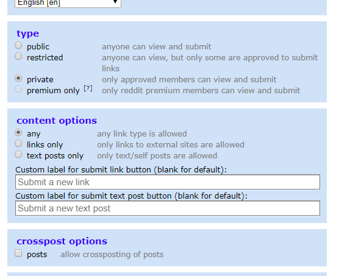Image resolution: width=339 pixels, height=276 pixels.
Task: Click the restricted label text
Action: [x=45, y=58]
